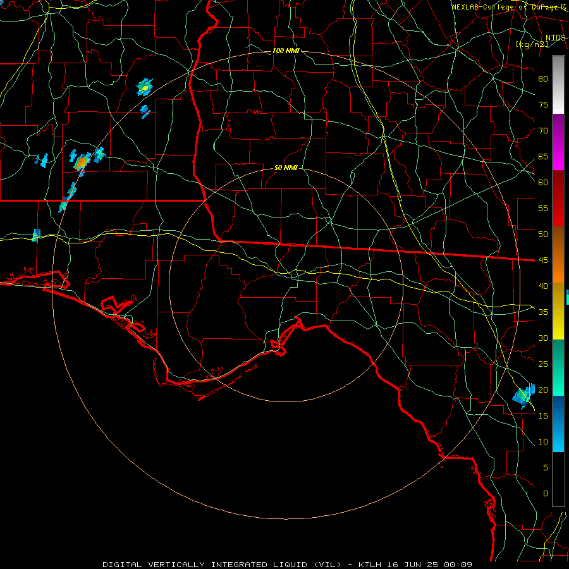Select the gray-white top segment of the VIL scale
The height and width of the screenshot is (569, 569).
(x=558, y=85)
